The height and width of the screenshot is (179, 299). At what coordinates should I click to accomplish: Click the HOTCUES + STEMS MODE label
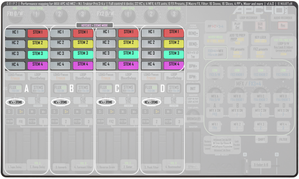[x=94, y=25]
